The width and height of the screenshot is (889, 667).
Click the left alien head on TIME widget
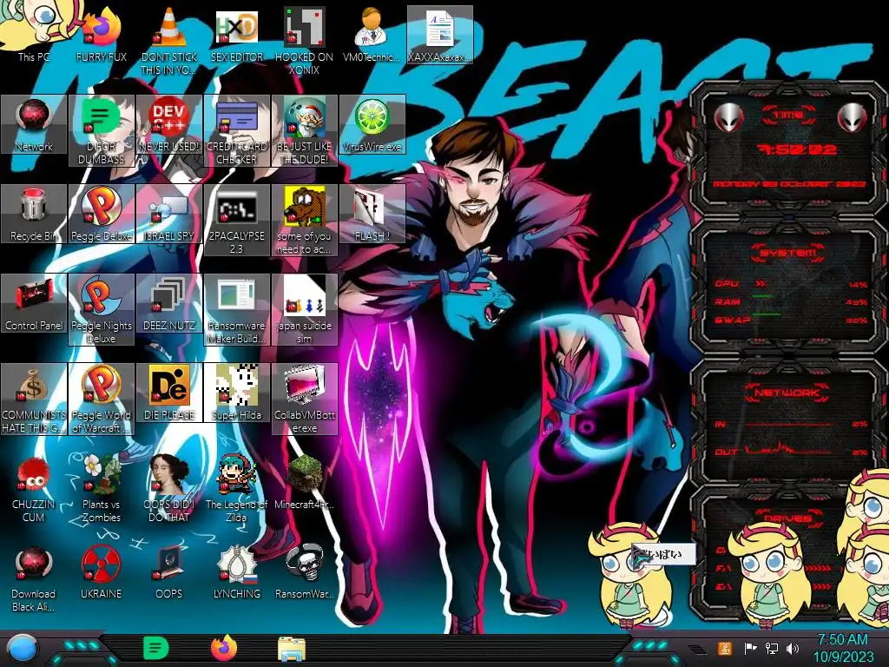click(x=728, y=118)
